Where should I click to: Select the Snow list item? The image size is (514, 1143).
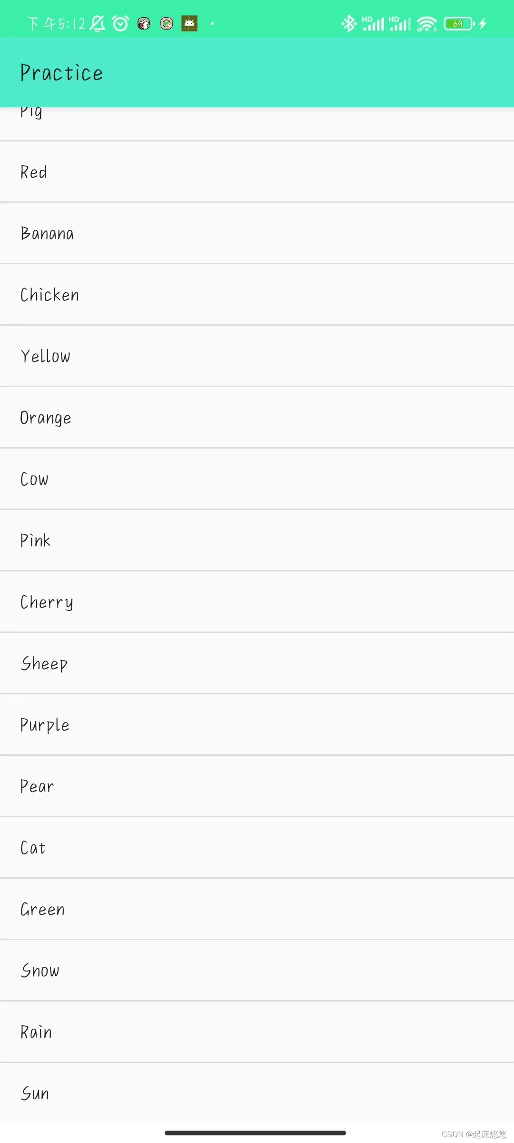[257, 971]
